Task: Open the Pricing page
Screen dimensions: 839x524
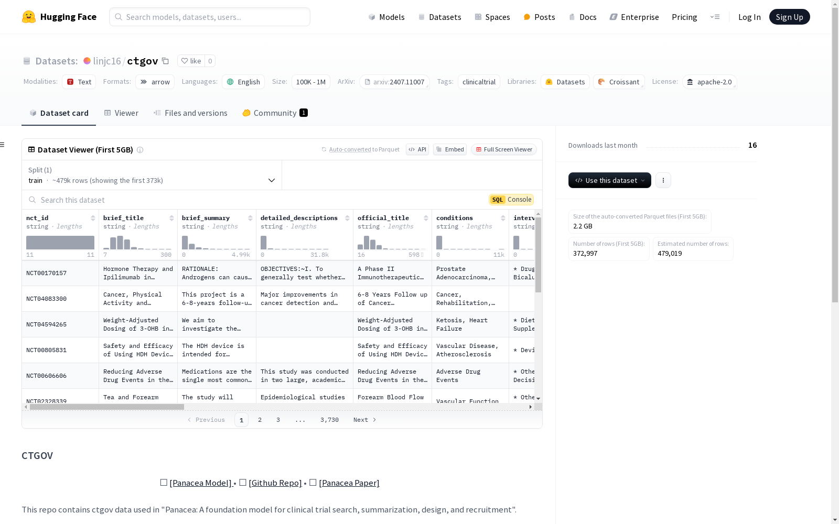Action: [684, 17]
